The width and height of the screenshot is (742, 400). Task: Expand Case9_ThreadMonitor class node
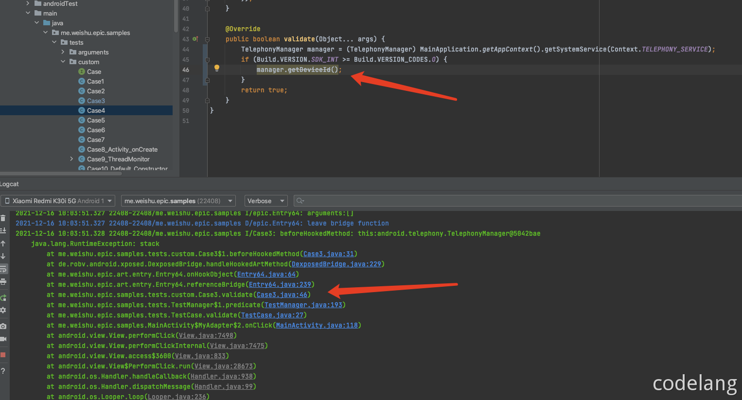coord(71,159)
